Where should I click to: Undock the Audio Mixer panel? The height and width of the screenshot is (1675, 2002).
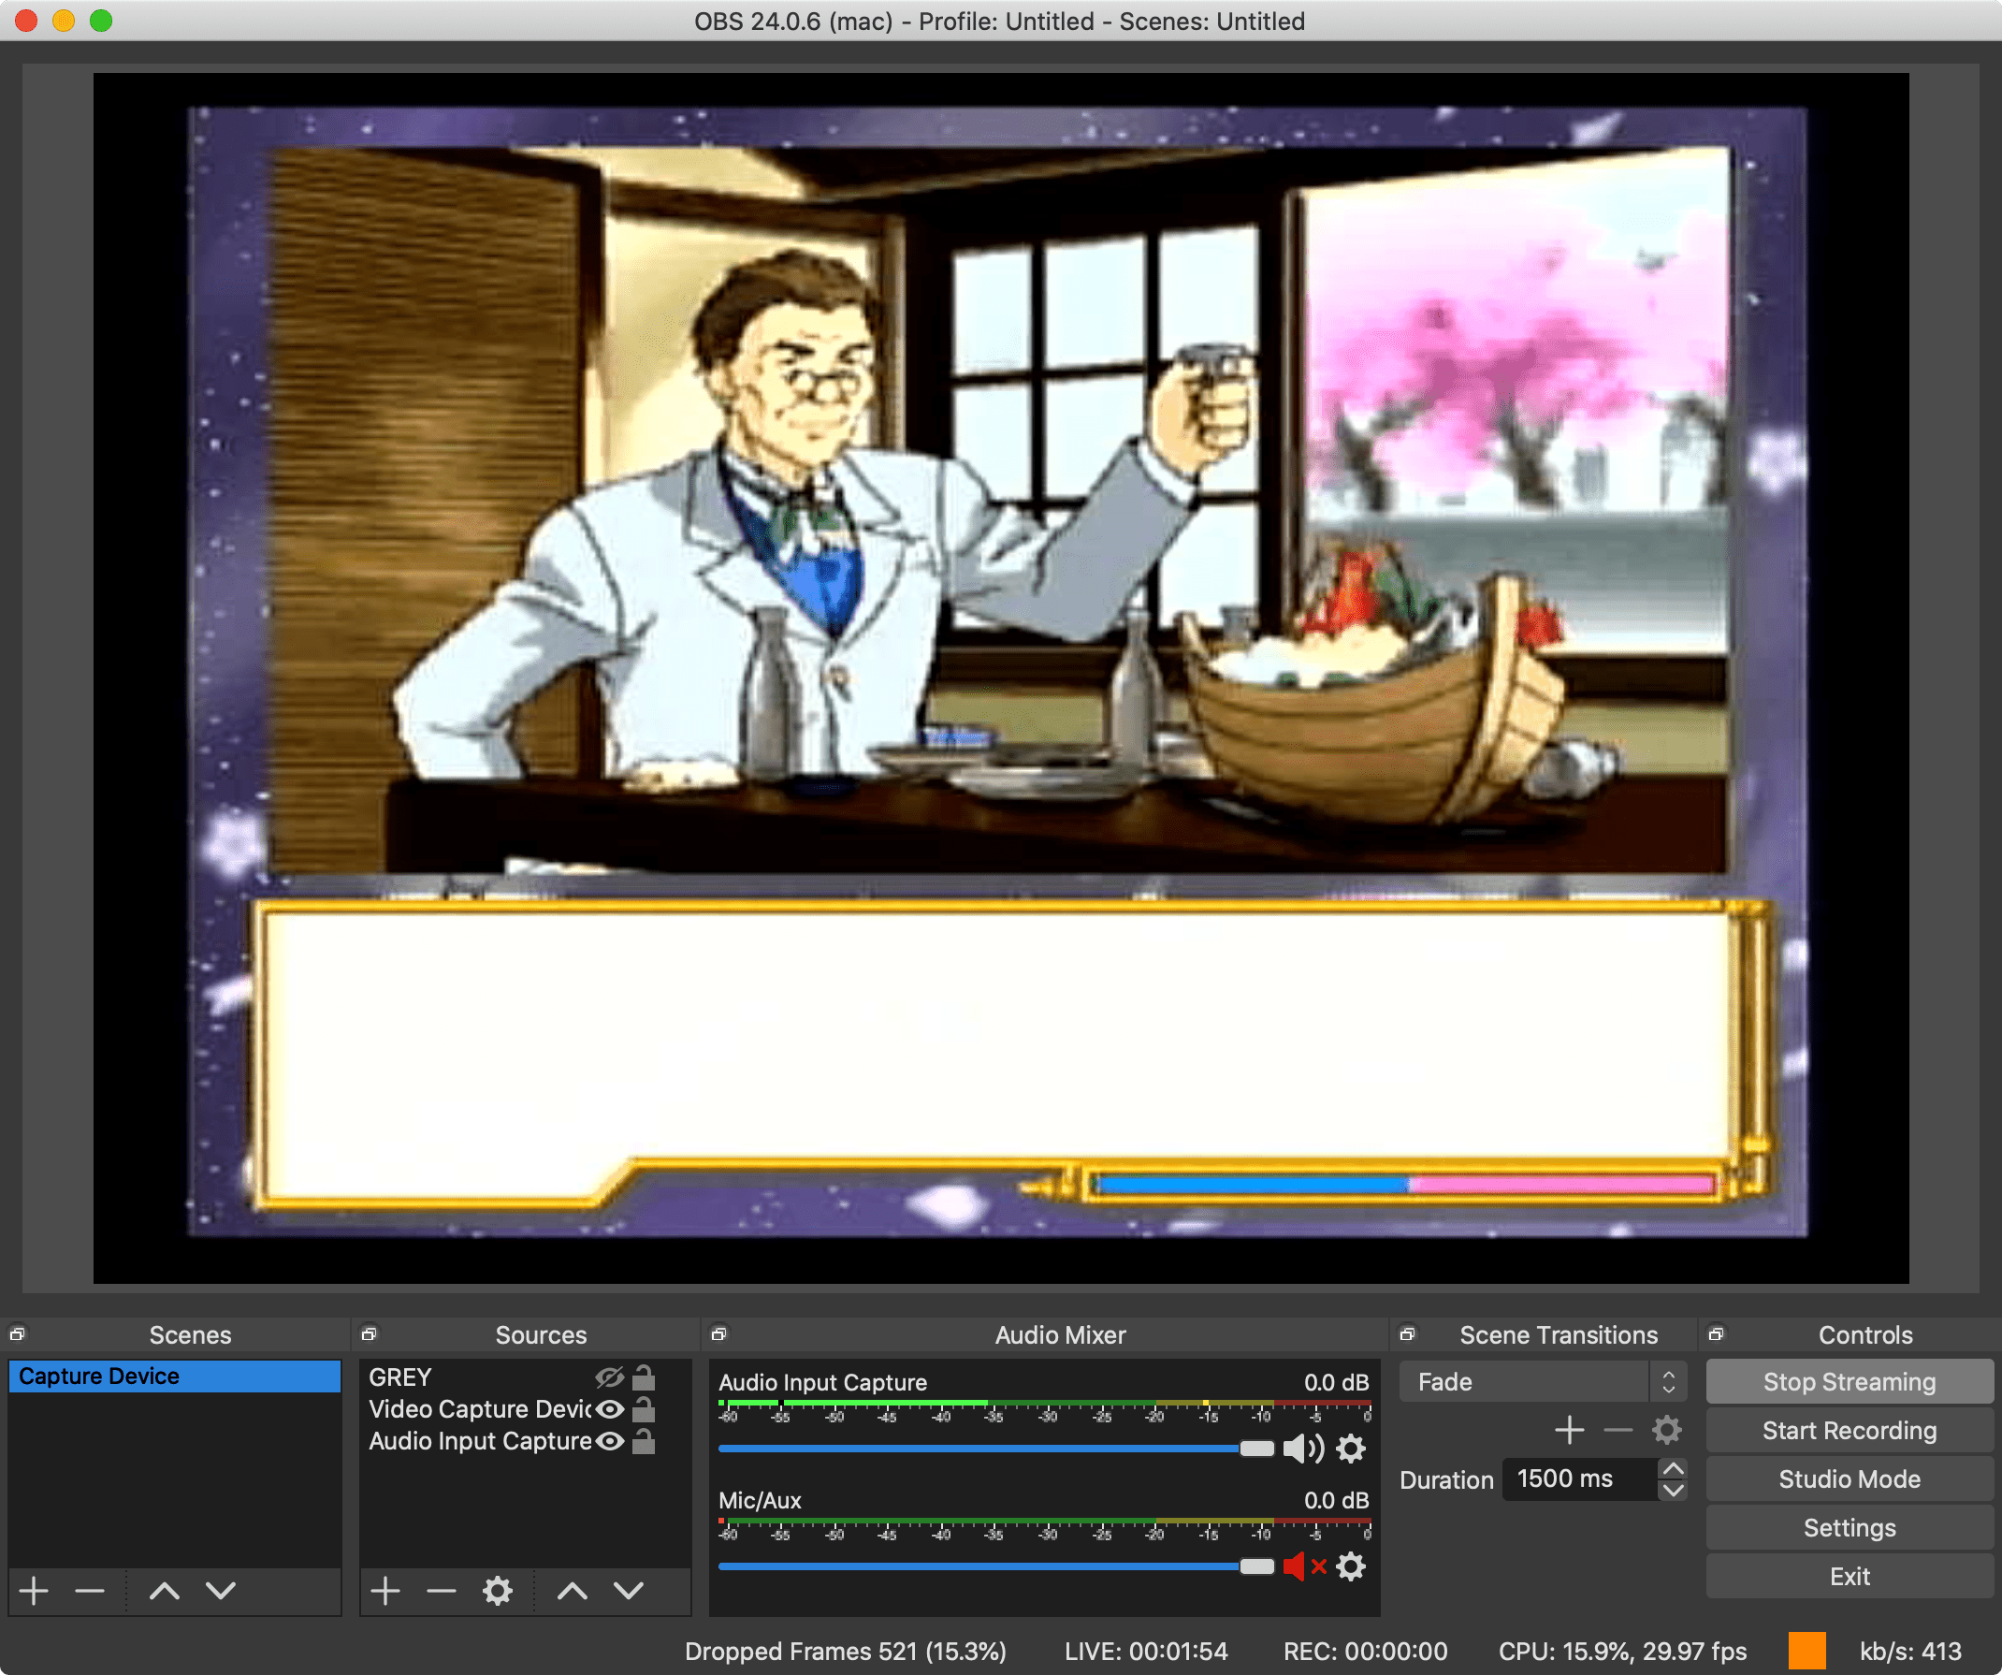pyautogui.click(x=719, y=1334)
